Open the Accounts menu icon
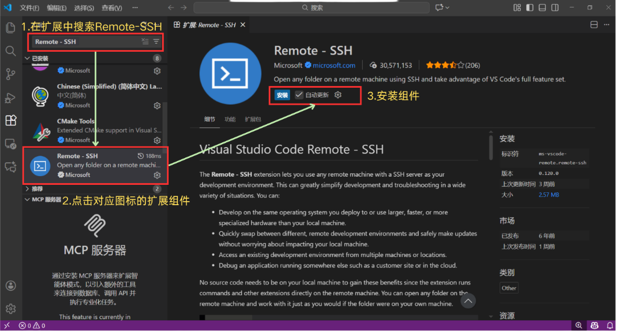The width and height of the screenshot is (618, 333). point(10,286)
